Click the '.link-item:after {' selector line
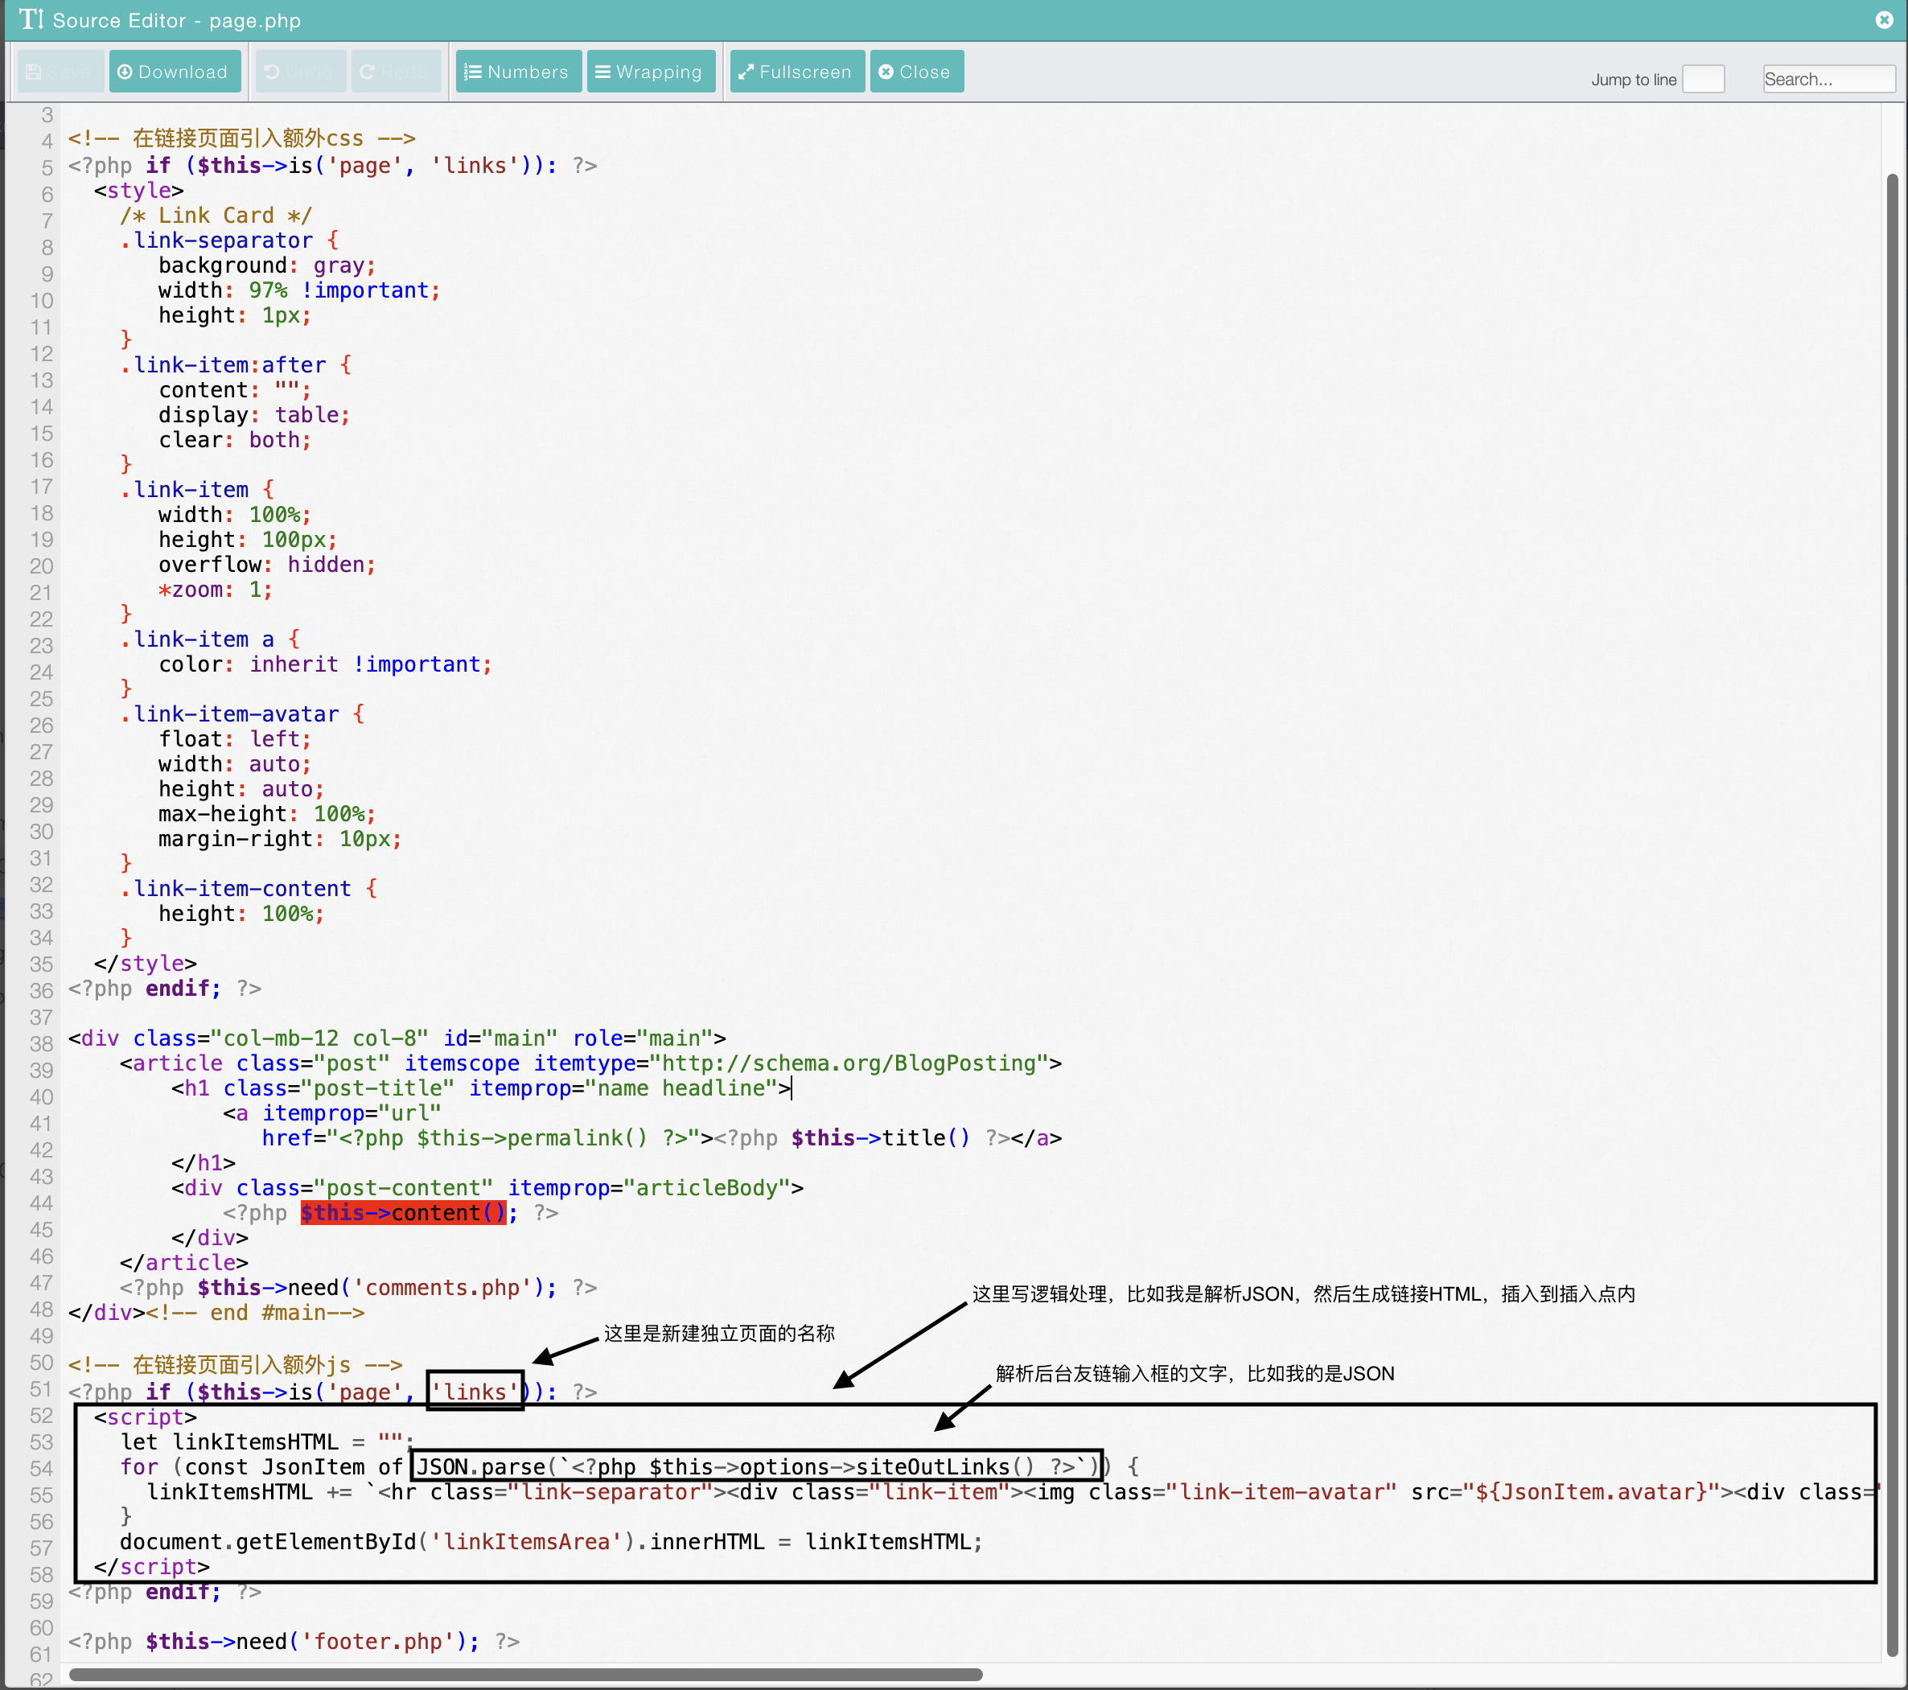Viewport: 1908px width, 1690px height. click(x=235, y=365)
